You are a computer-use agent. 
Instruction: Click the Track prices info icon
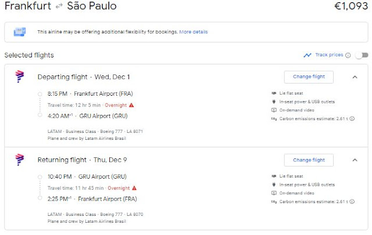[x=348, y=56]
